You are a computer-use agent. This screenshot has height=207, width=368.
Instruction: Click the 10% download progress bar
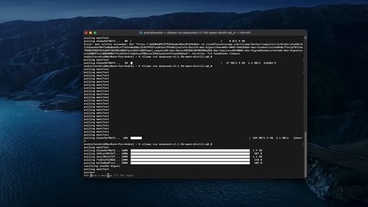[136, 138]
